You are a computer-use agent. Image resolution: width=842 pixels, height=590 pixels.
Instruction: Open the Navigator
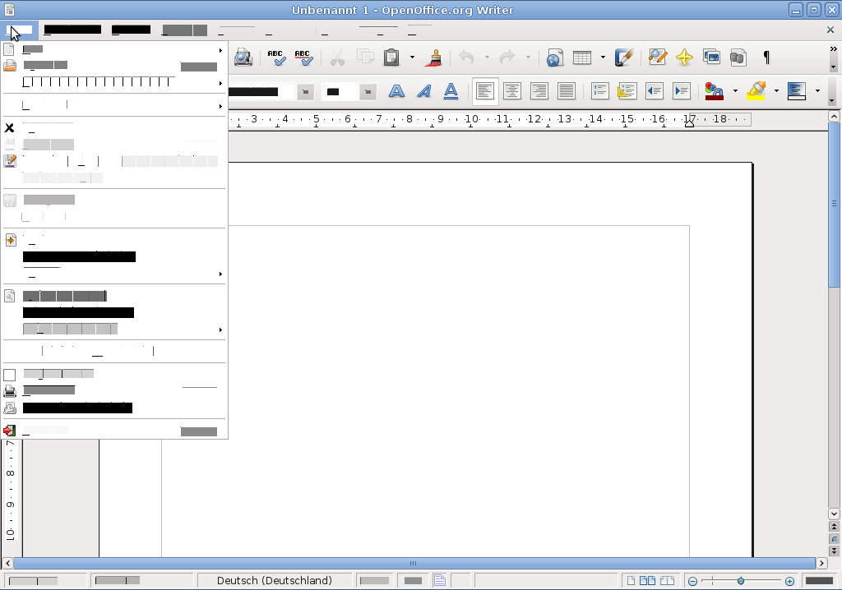pos(684,58)
